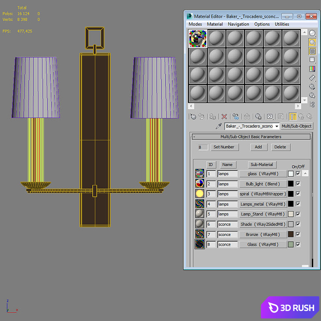Open the Navigation menu

pyautogui.click(x=238, y=24)
